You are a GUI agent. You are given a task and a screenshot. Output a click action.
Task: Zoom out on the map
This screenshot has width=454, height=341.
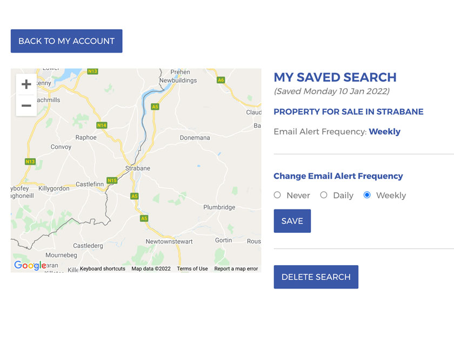(26, 106)
